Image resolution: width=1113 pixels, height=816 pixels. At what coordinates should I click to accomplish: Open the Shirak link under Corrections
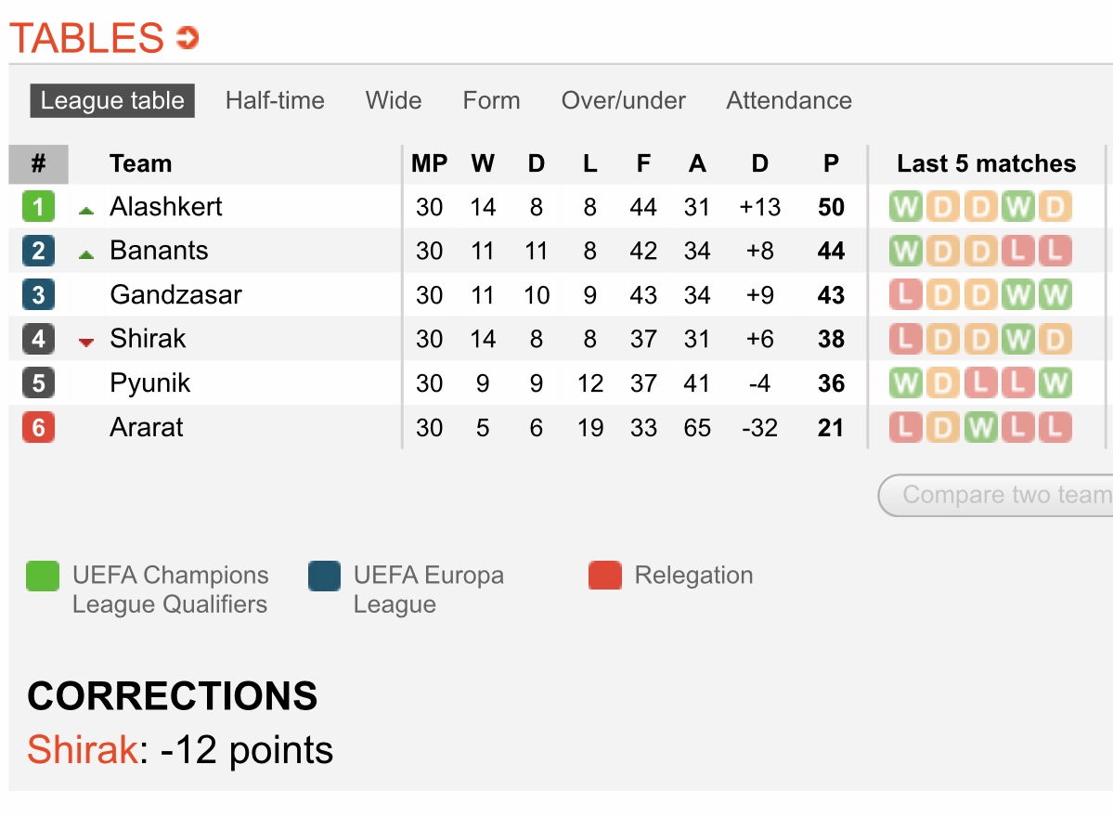tap(83, 749)
